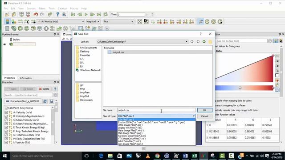Open the Magnitude component dropdown
285x160 pixels.
(x=93, y=21)
